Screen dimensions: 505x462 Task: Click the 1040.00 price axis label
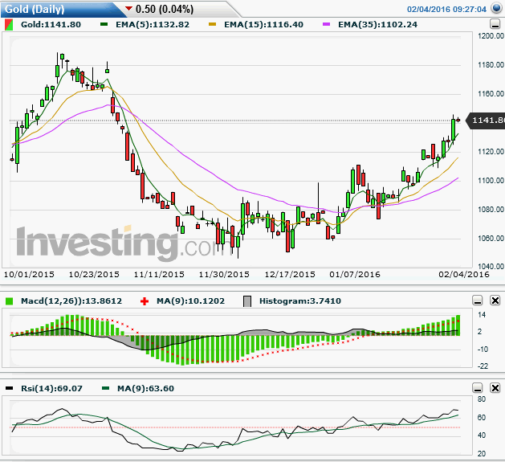click(x=491, y=266)
